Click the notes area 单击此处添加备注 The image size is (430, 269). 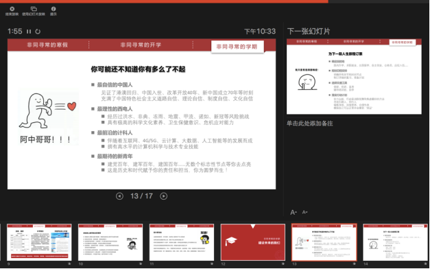[x=310, y=124]
